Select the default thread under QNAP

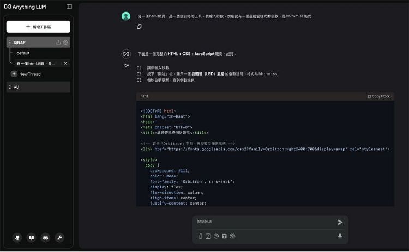(23, 53)
